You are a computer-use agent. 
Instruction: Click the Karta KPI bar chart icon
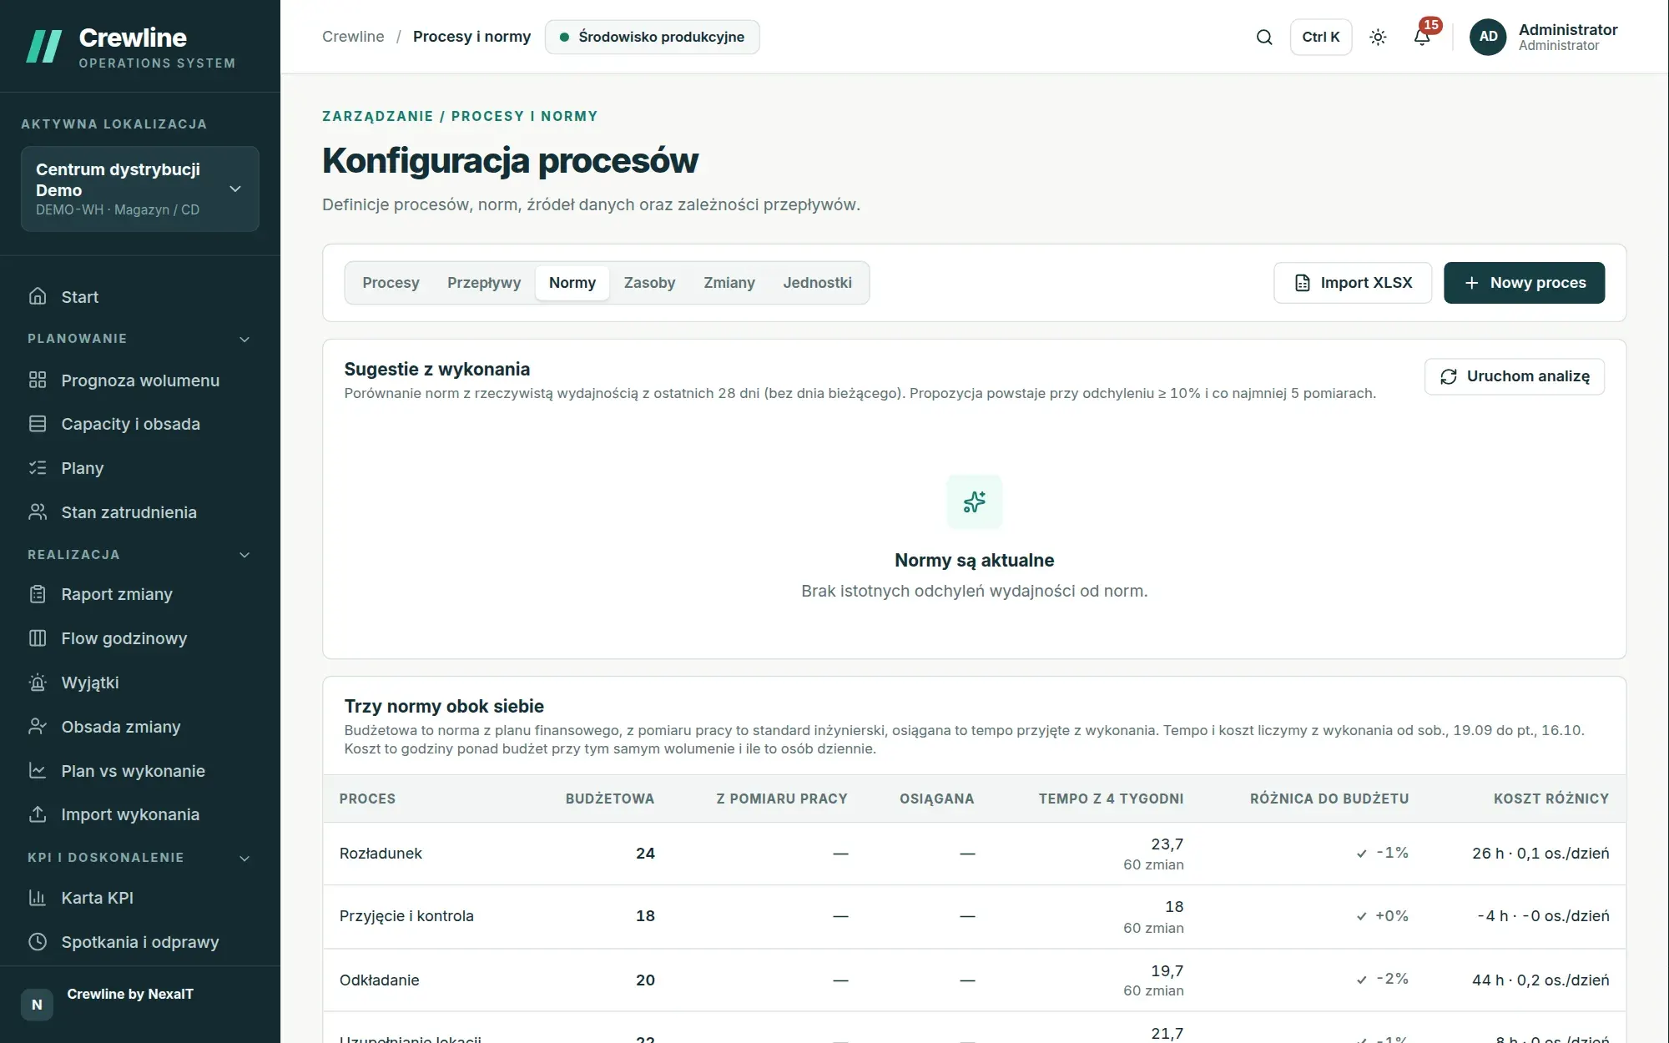38,898
